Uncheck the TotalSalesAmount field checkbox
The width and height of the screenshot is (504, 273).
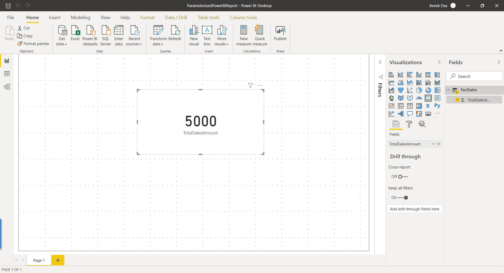click(457, 100)
